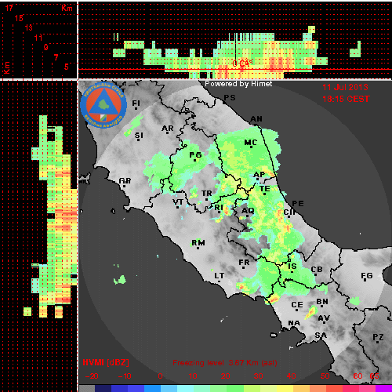Image resolution: width=392 pixels, height=392 pixels.
Task: Click the 17 Km altitude scale label
Action: point(9,8)
